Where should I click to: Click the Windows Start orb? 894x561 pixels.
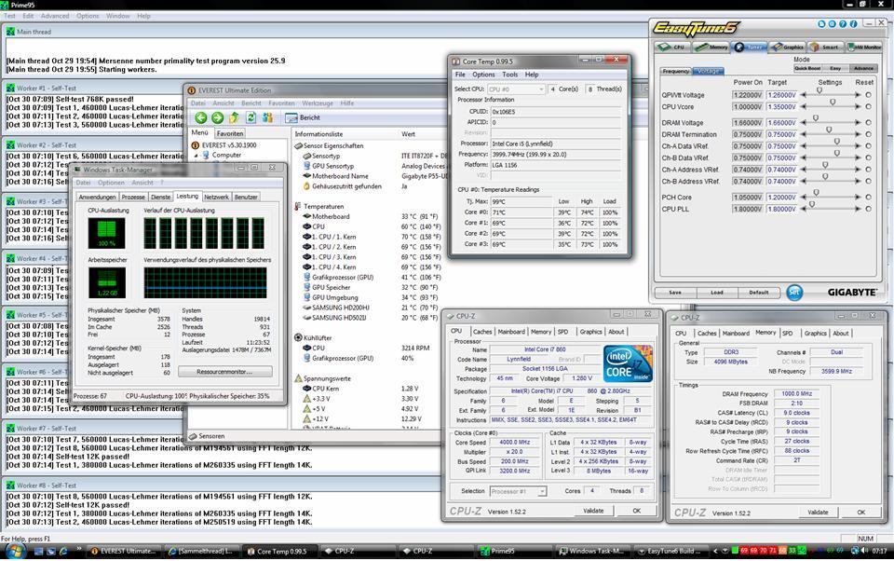tap(15, 552)
